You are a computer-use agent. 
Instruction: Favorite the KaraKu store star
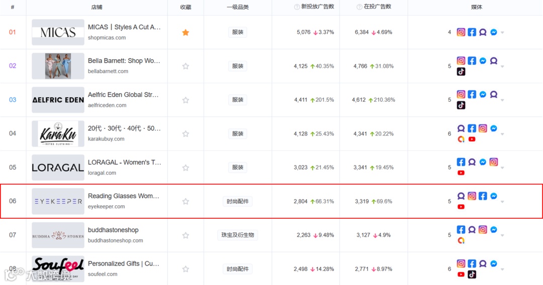point(186,133)
